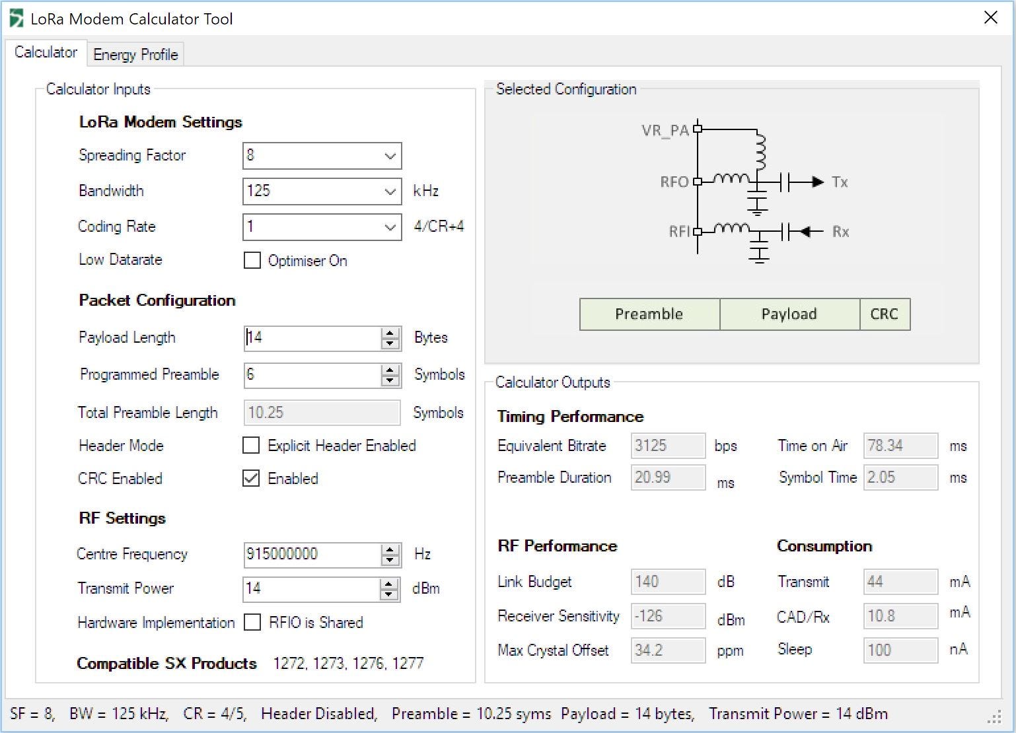This screenshot has width=1016, height=733.
Task: Click the Payload block in packet diagram
Action: (789, 314)
